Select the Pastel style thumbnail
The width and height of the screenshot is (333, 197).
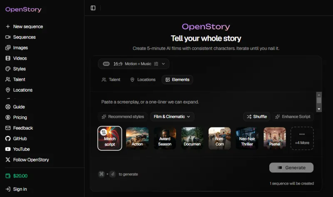coord(275,138)
